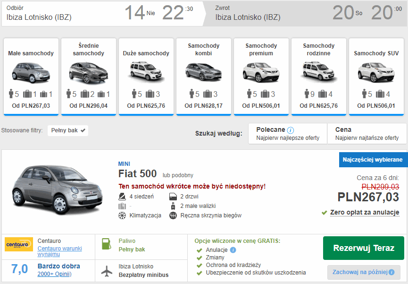Open the 2000+ Opinii reviews link

click(x=54, y=274)
